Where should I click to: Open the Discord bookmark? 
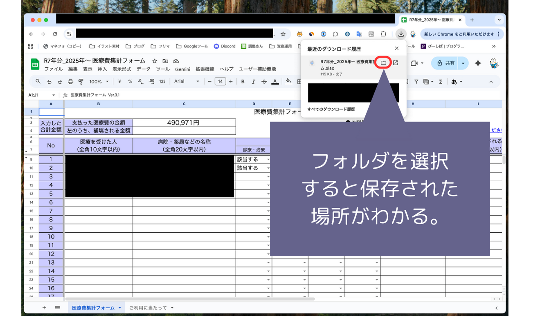(x=225, y=46)
